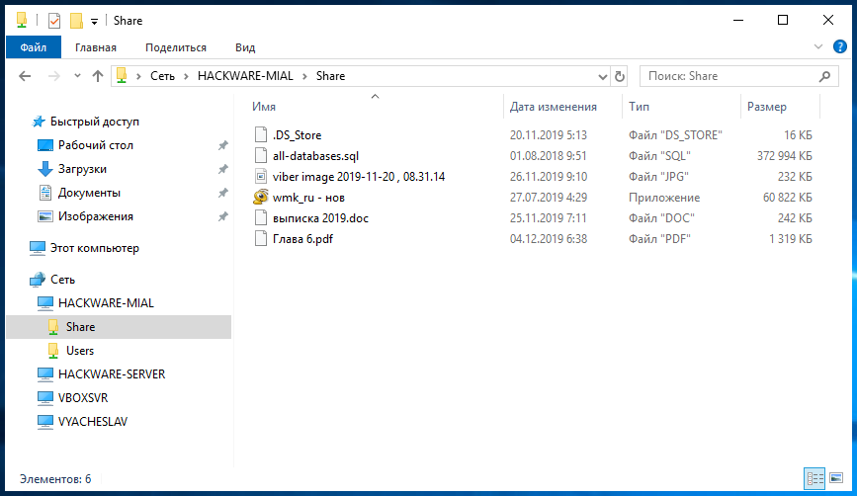857x496 pixels.
Task: Switch to large icons view layout
Action: (x=836, y=478)
